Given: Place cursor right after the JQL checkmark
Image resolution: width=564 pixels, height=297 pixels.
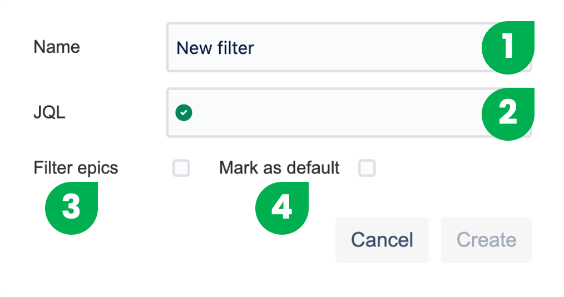Looking at the screenshot, I should pos(195,113).
